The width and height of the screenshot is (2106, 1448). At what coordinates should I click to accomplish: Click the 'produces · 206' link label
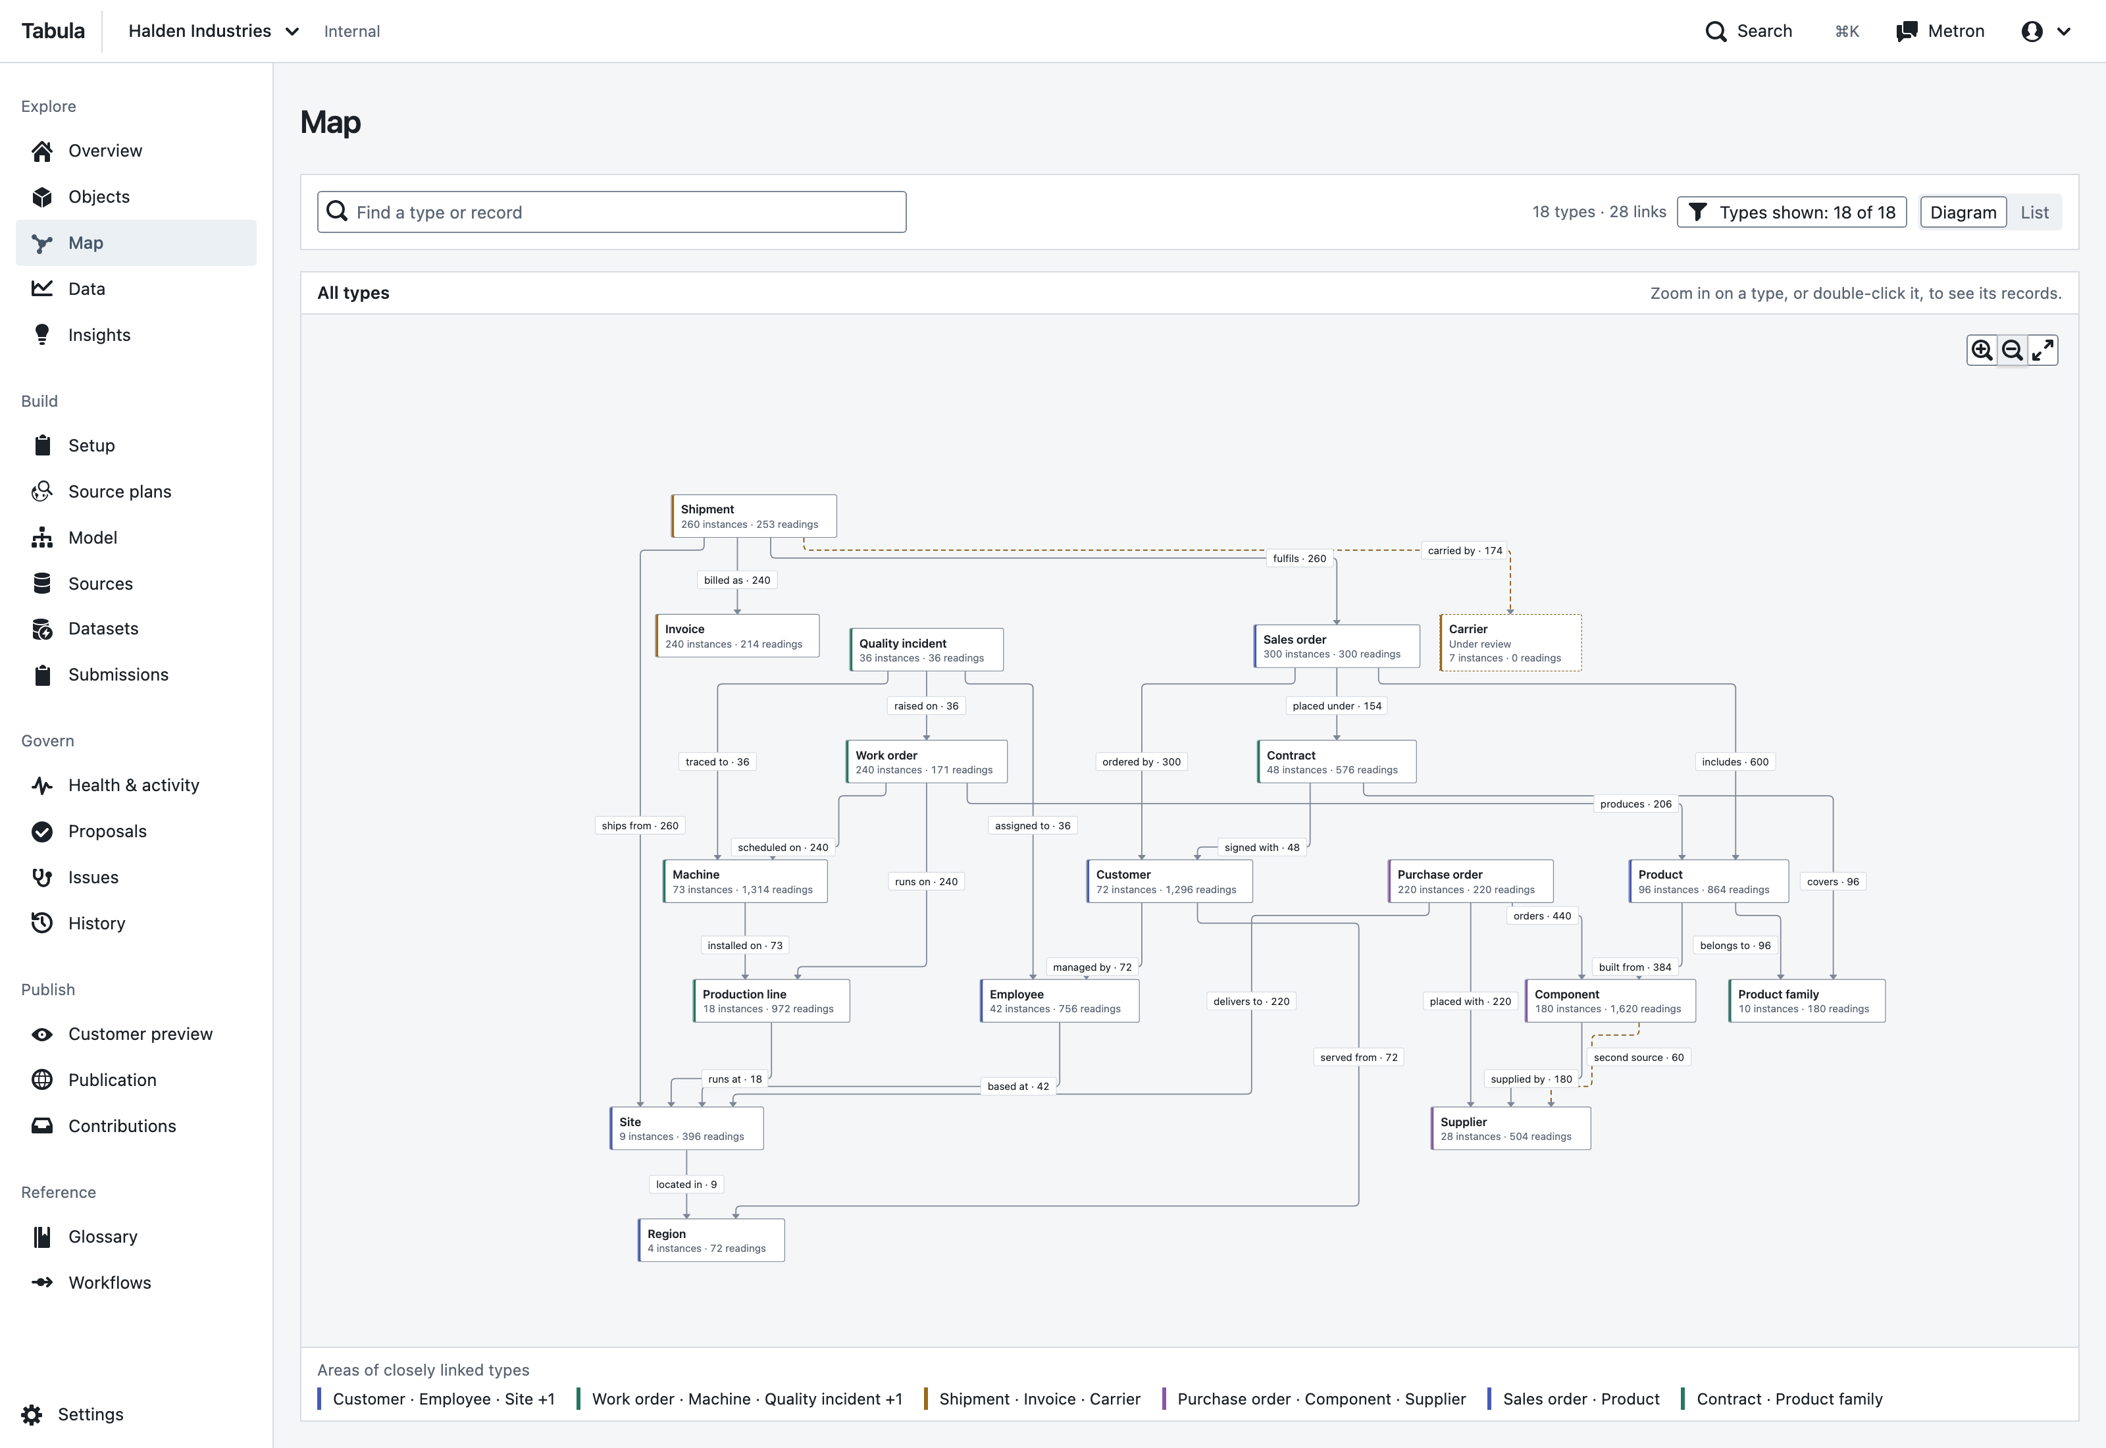point(1635,804)
